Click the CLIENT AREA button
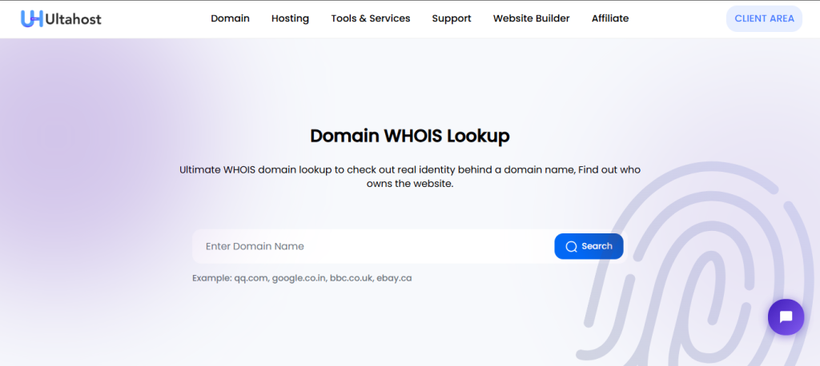 pyautogui.click(x=764, y=18)
